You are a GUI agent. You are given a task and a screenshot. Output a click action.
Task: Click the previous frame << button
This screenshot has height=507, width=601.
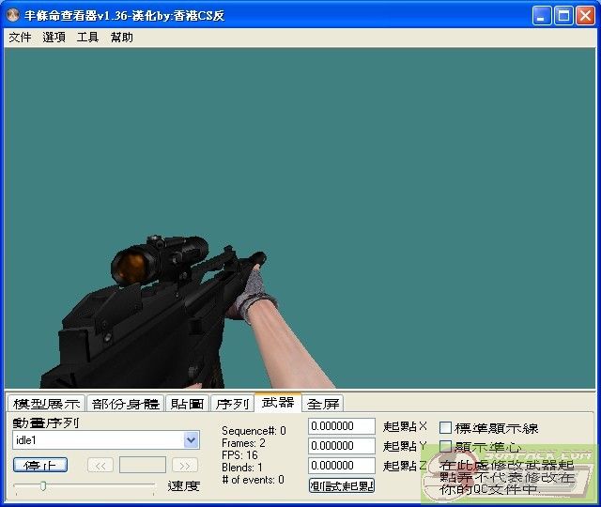(x=100, y=465)
